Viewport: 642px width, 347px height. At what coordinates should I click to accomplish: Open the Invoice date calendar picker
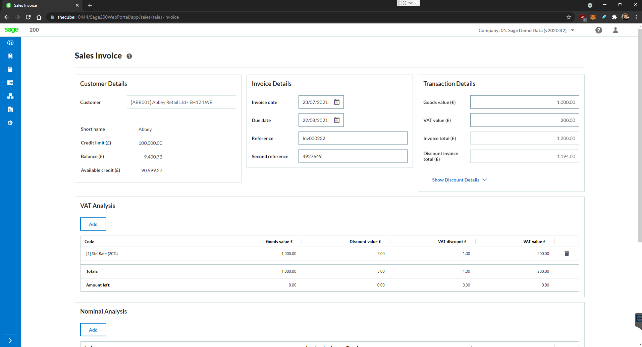pyautogui.click(x=337, y=102)
